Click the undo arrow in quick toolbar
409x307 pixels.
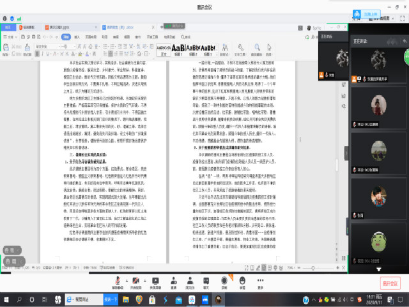tap(45, 37)
